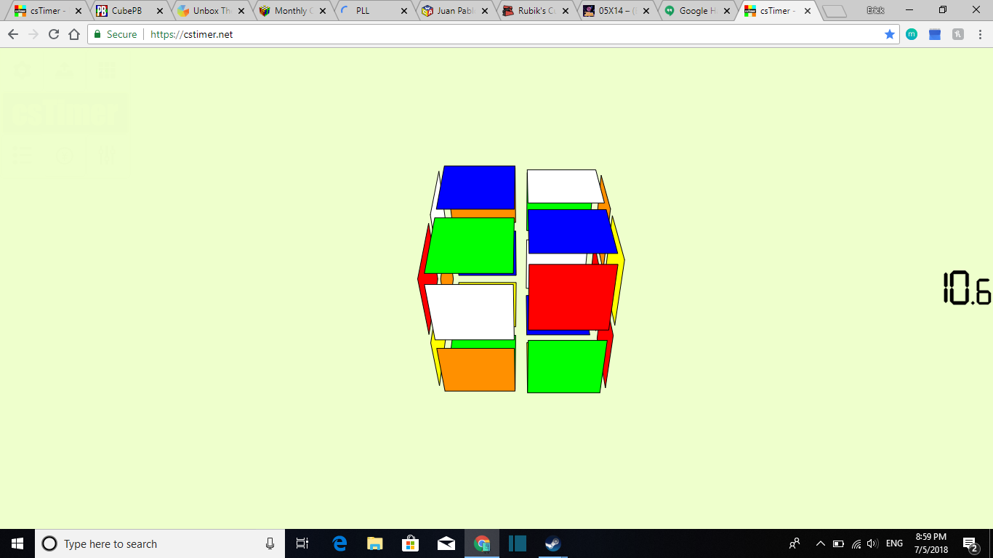Viewport: 993px width, 558px height.
Task: Show hidden system tray icons
Action: [x=821, y=543]
